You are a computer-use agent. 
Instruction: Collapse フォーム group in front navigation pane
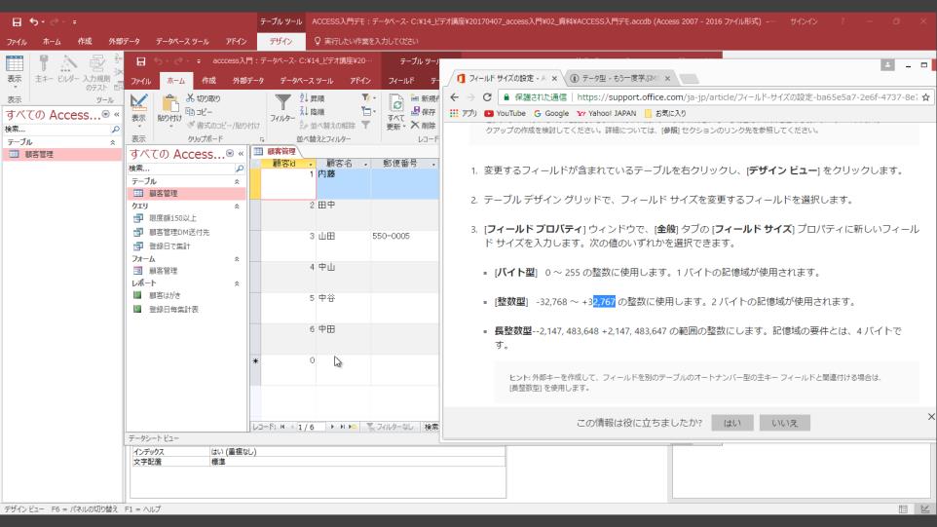coord(237,259)
